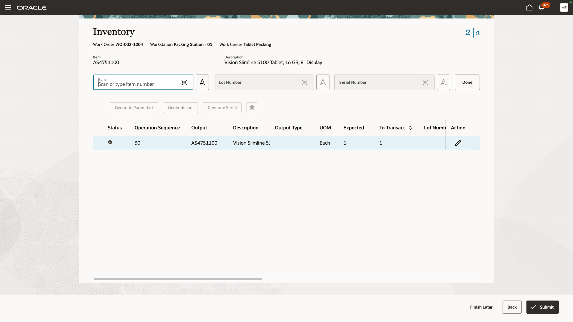Sort by the To Transact column arrows
The height and width of the screenshot is (322, 573).
410,128
